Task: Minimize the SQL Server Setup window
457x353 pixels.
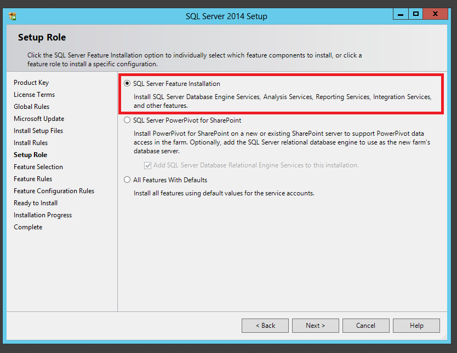Action: 400,14
